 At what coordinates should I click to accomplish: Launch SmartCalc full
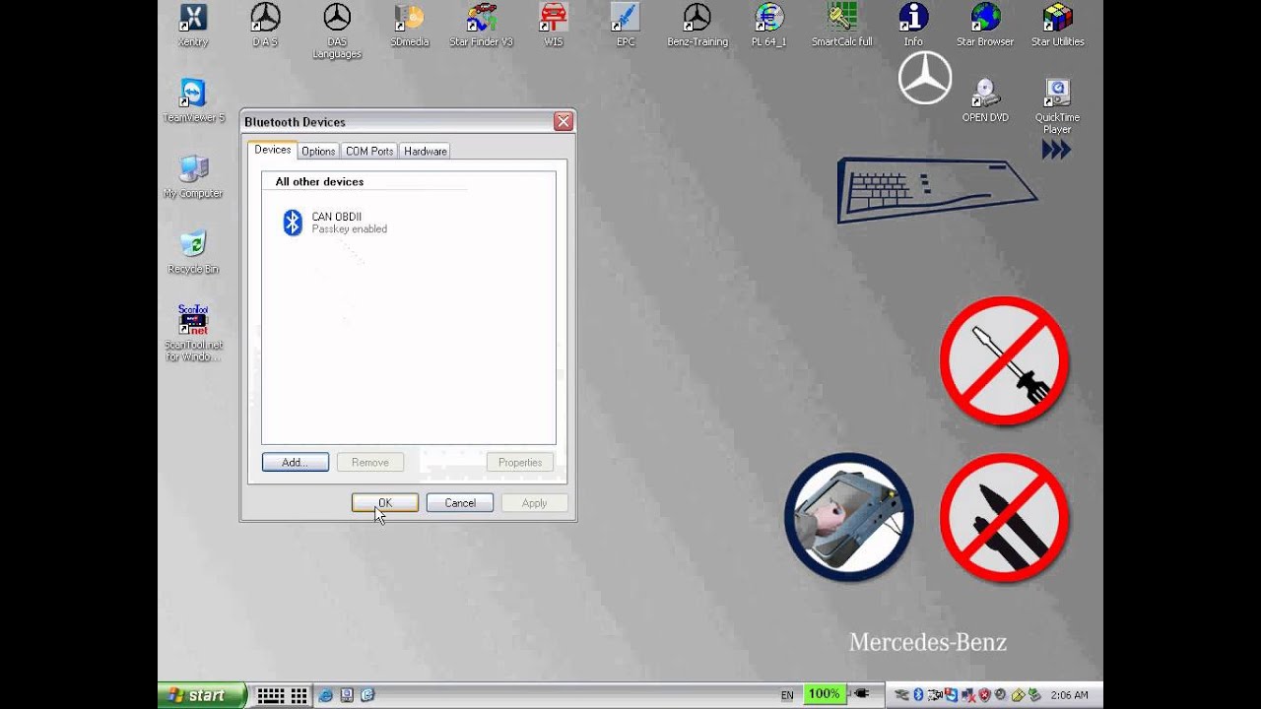click(x=841, y=26)
